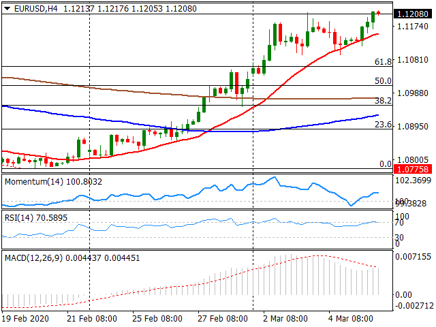The image size is (436, 327).
Task: Click the 50.0 Fibonacci level label
Action: 383,80
